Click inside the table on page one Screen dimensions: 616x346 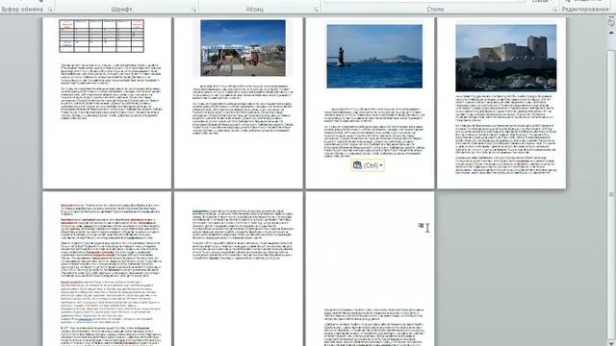click(x=102, y=37)
